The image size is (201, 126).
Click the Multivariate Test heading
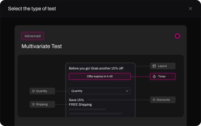point(41,46)
